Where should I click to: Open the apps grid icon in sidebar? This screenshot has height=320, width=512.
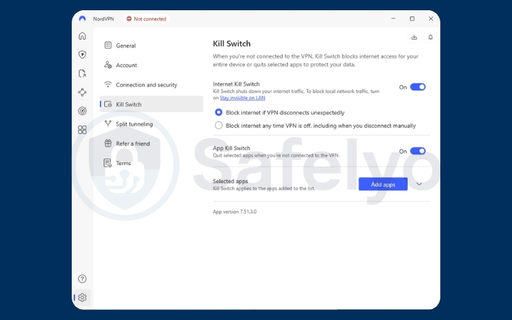(x=83, y=130)
